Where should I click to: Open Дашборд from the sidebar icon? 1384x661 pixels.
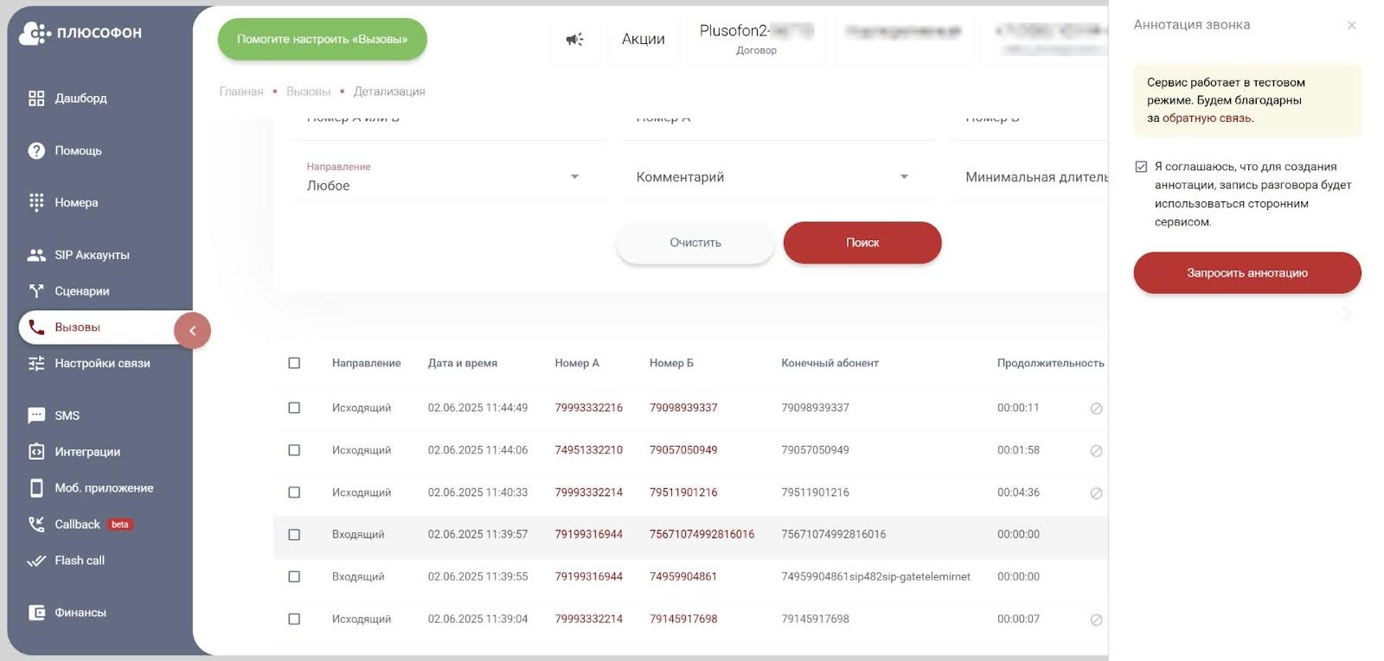36,99
